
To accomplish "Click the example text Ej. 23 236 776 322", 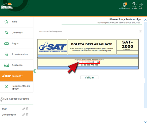I will pos(90,65).
